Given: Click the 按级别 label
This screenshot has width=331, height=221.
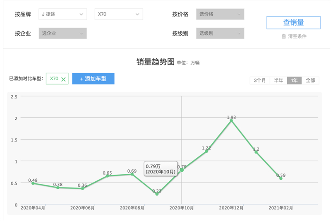Looking at the screenshot, I should point(180,34).
